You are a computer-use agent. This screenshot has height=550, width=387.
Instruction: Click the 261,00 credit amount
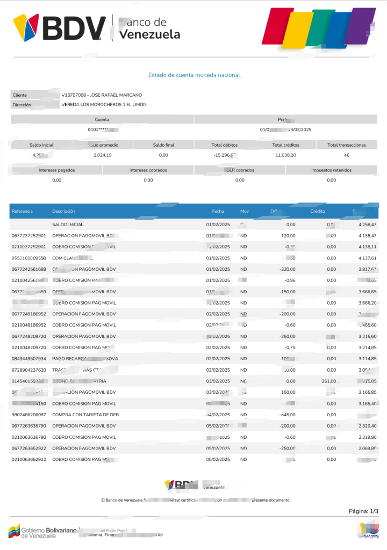click(329, 381)
